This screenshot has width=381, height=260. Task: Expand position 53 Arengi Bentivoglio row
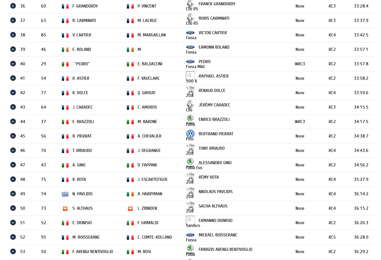(x=13, y=251)
